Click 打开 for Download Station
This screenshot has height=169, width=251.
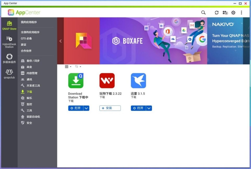76,108
